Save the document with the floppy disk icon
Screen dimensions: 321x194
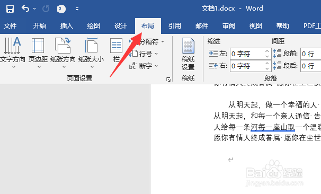10,9
